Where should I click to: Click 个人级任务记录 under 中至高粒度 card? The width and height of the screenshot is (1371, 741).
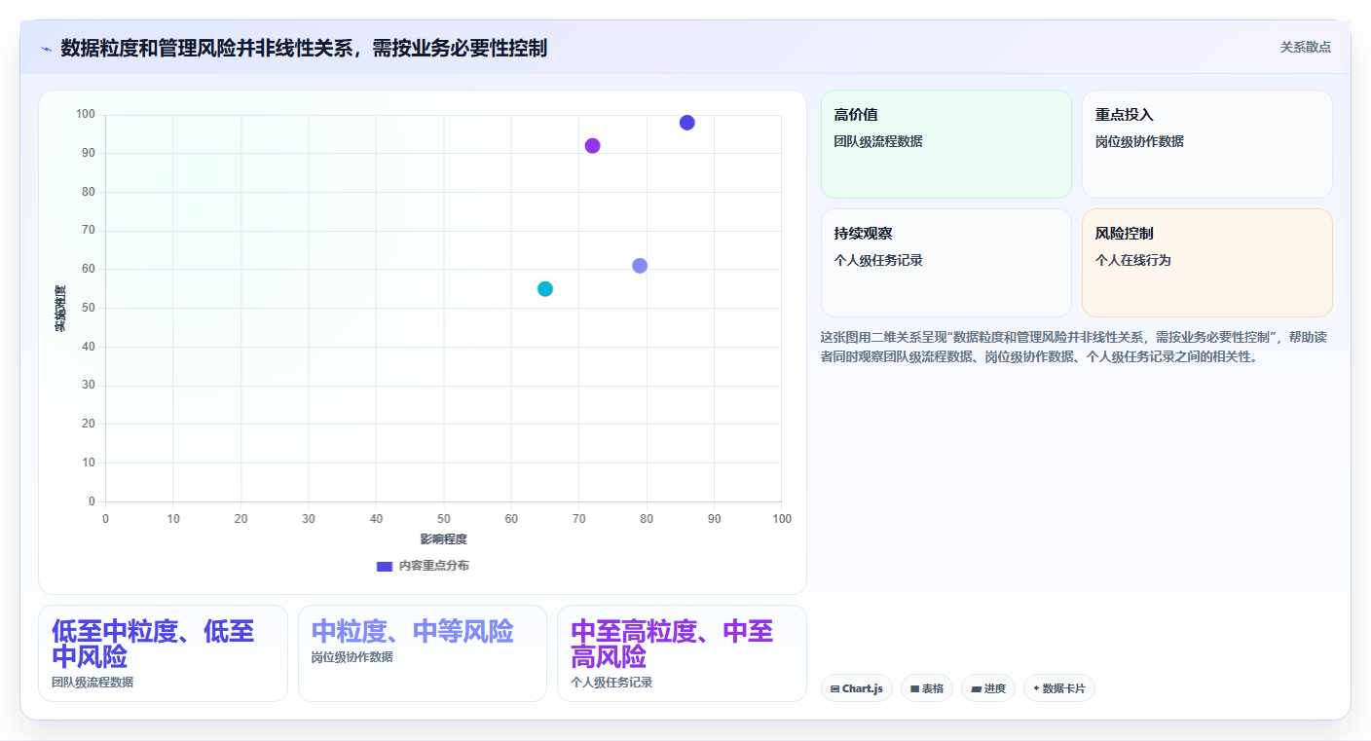tap(611, 683)
